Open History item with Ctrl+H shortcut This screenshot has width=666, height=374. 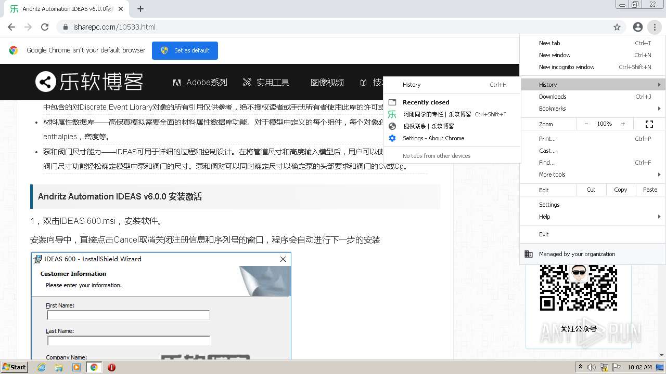tap(452, 85)
